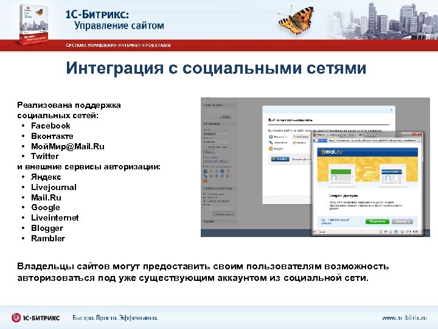Click the blue Мой Мир login button in dialog
The width and height of the screenshot is (438, 329).
[280, 159]
